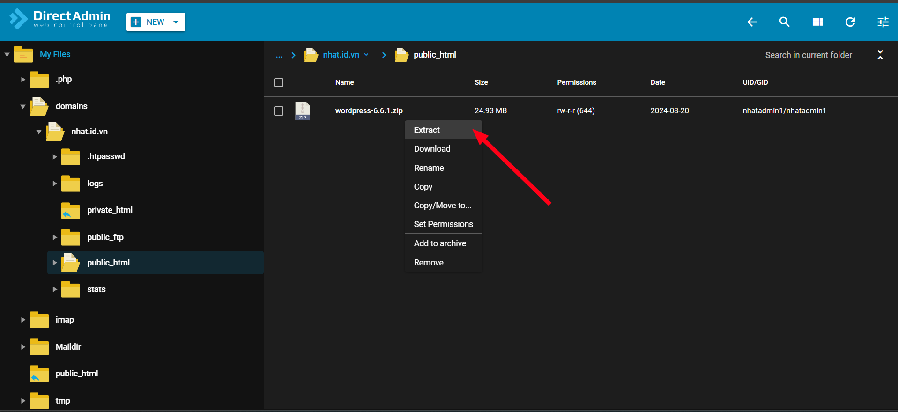
Task: Choose Remove from the context menu
Action: coord(444,263)
